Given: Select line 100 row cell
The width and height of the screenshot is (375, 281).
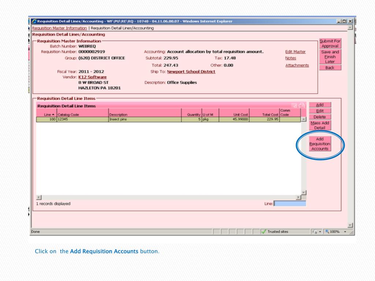Looking at the screenshot, I should click(x=47, y=119).
